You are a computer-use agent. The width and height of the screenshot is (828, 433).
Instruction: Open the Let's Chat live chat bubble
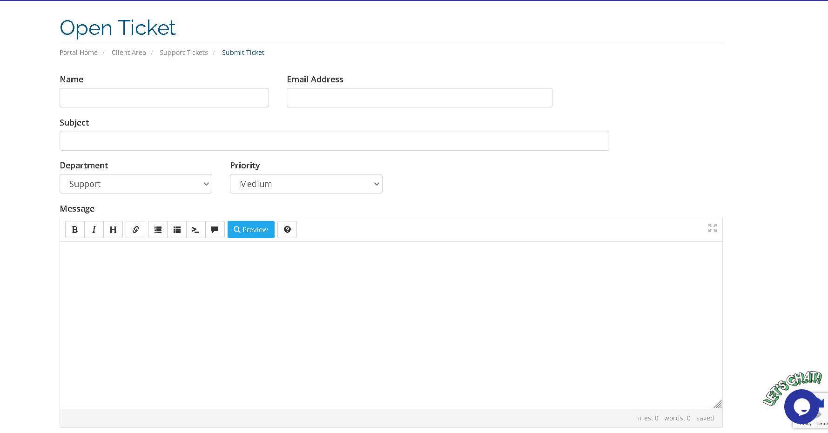[x=801, y=406]
